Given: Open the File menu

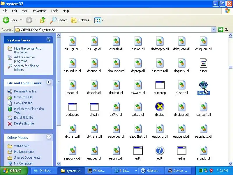Looking at the screenshot, I should (x=5, y=11).
